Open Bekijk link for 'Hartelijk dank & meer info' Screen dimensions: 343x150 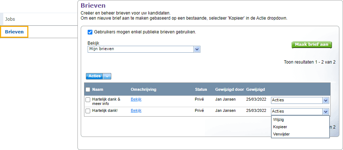coord(136,100)
